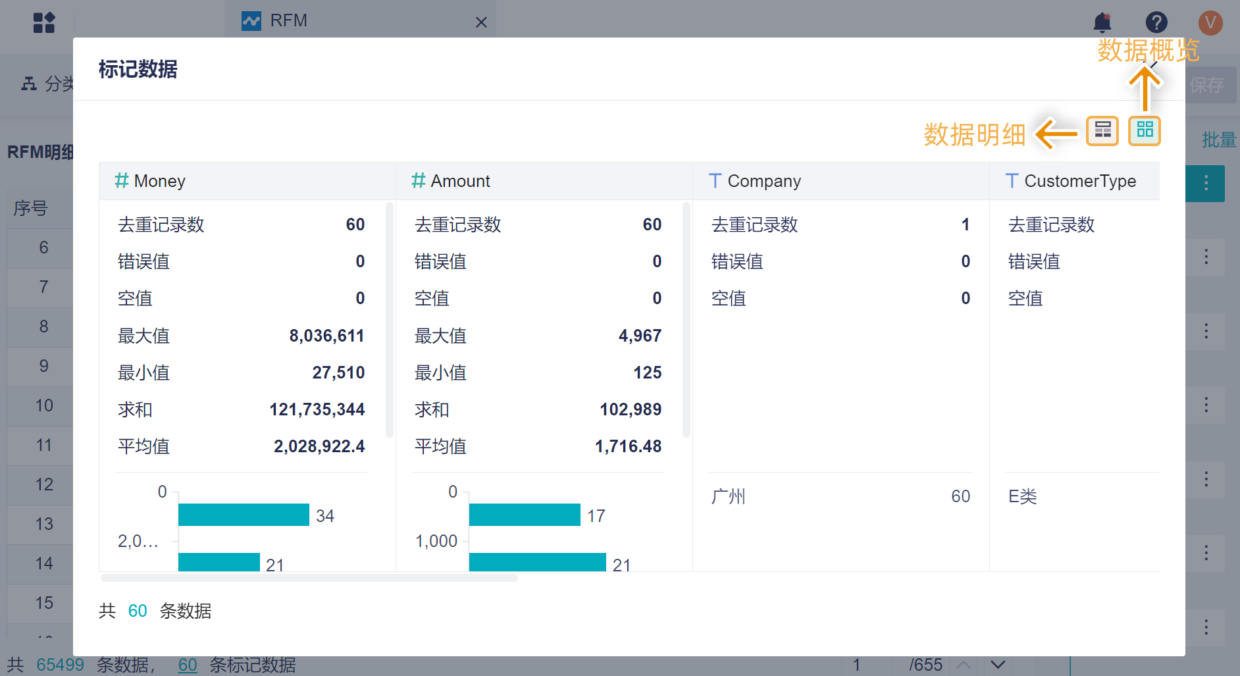The width and height of the screenshot is (1240, 676).
Task: Go to next page with down chevron
Action: [998, 665]
